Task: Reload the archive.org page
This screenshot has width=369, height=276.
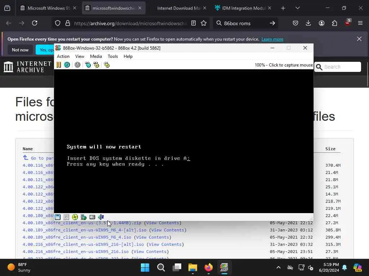Action: click(35, 23)
